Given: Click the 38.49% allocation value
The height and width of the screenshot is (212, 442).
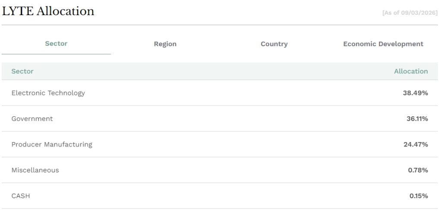Looking at the screenshot, I should tap(416, 93).
